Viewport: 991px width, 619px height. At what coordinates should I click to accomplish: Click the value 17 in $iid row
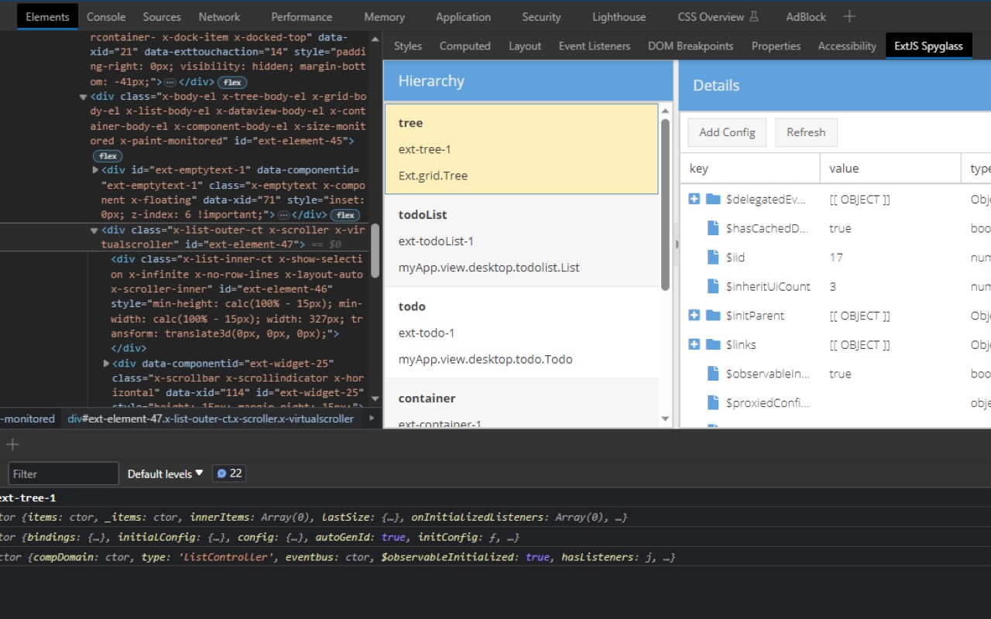(836, 257)
